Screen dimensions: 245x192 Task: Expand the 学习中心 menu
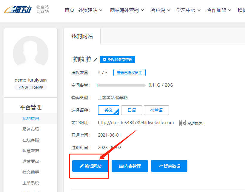point(188,10)
